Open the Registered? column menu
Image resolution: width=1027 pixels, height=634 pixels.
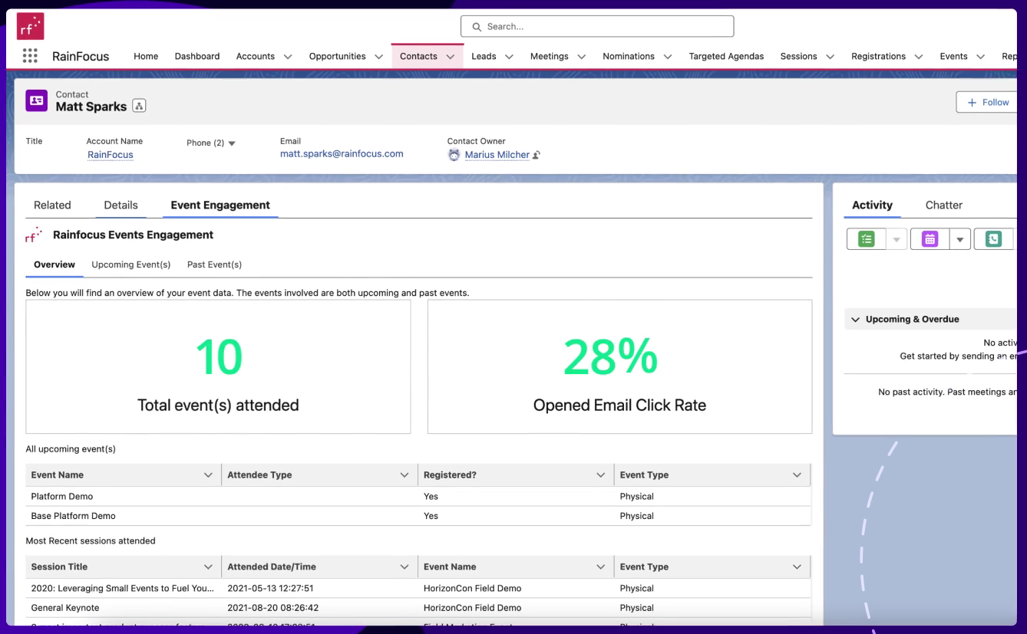[x=601, y=475]
